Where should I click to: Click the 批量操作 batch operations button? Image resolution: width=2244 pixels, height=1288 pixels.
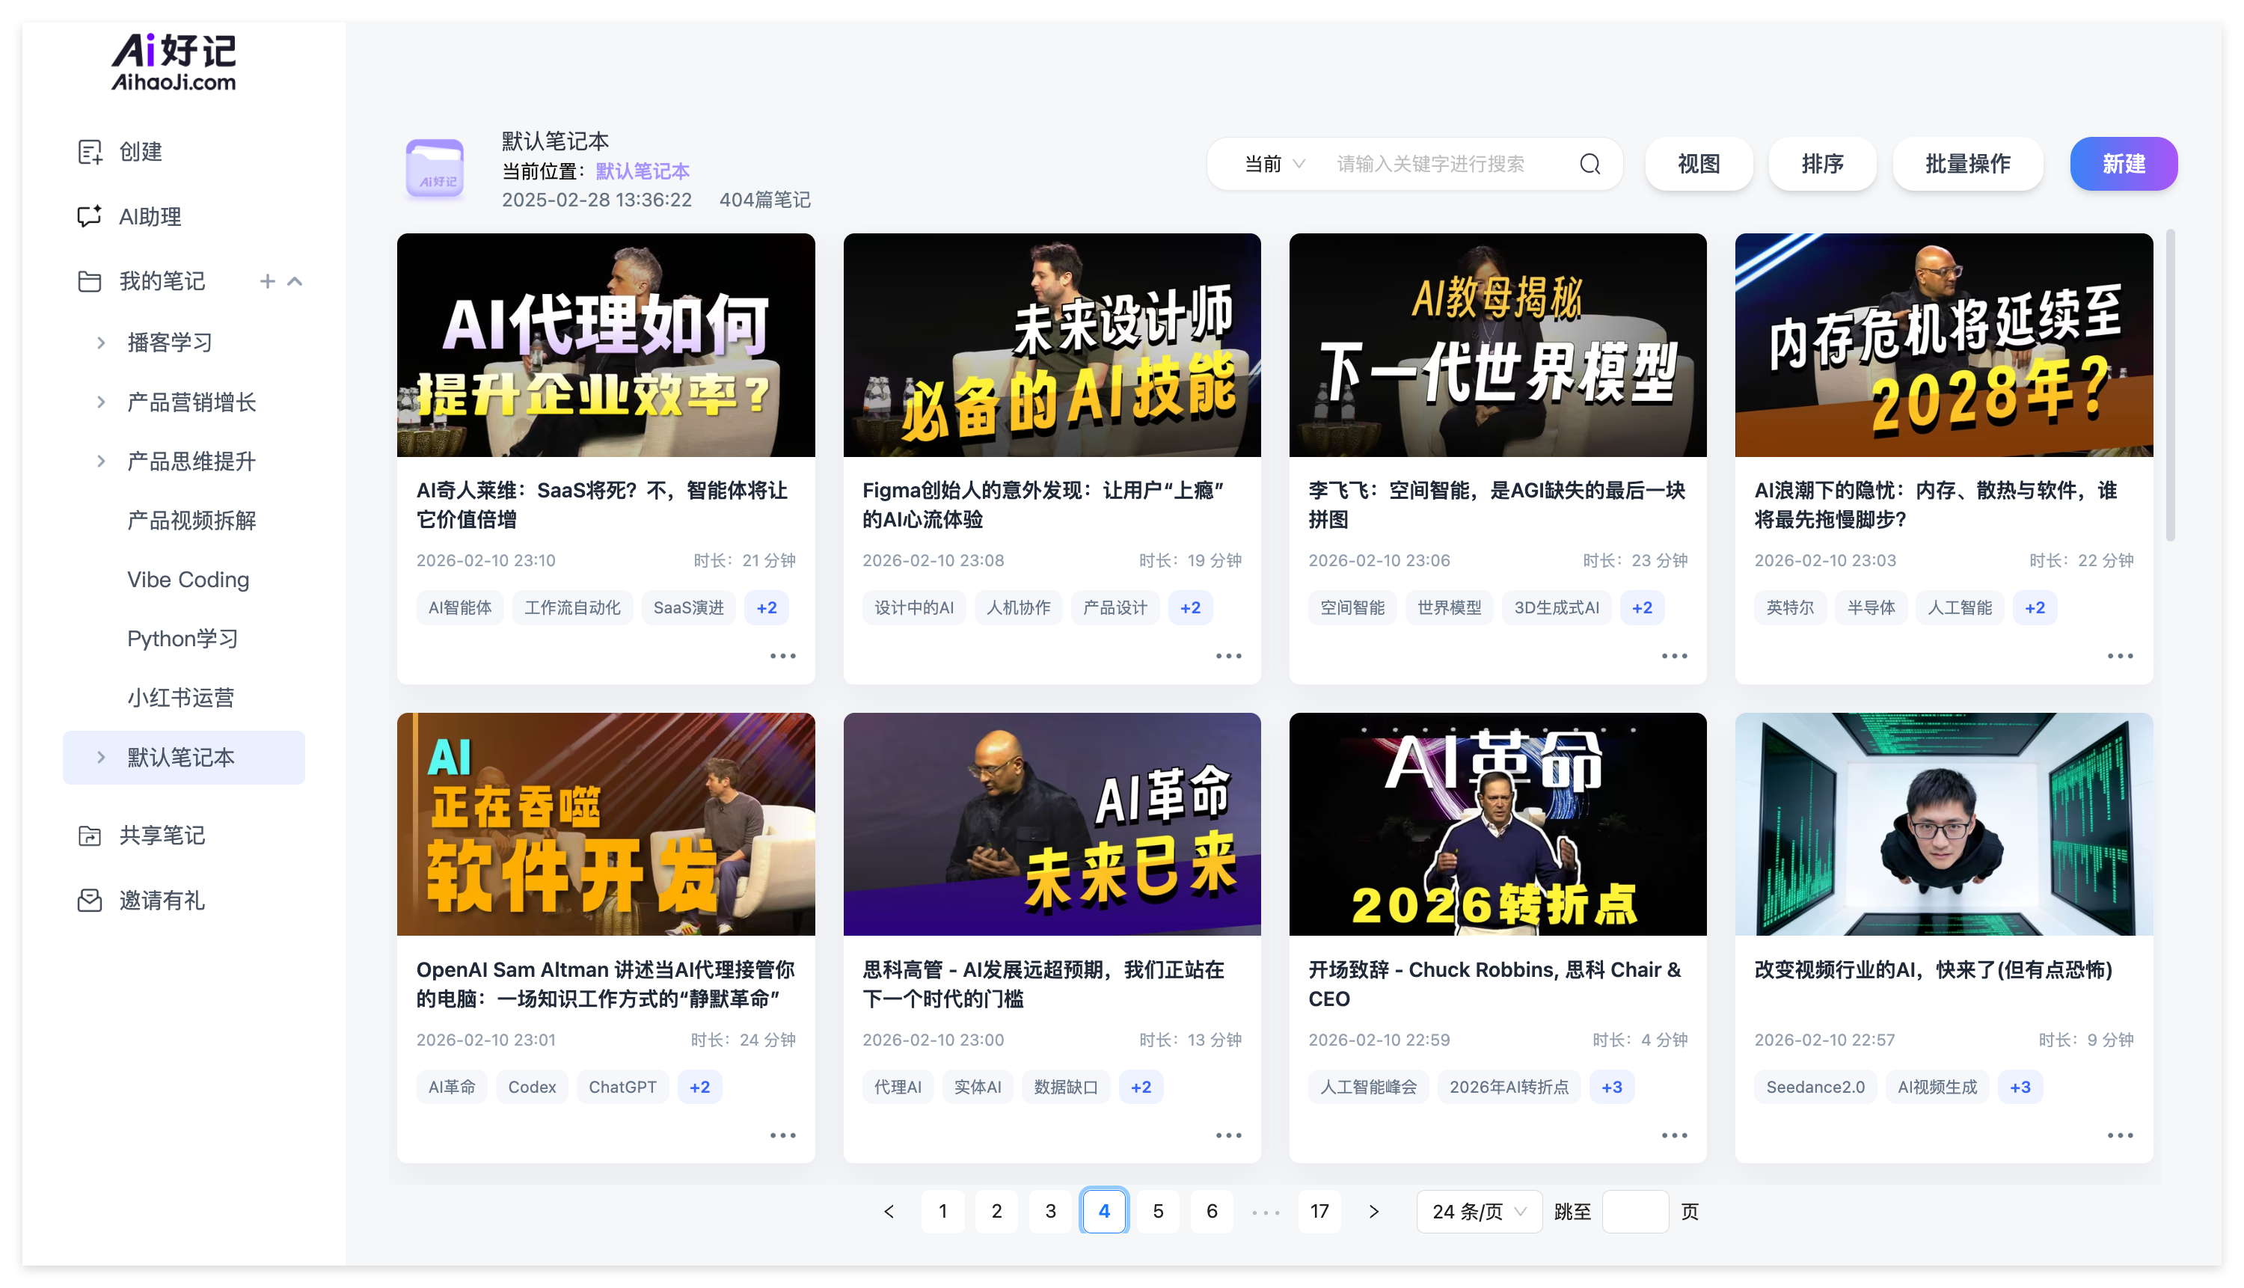pos(1967,164)
